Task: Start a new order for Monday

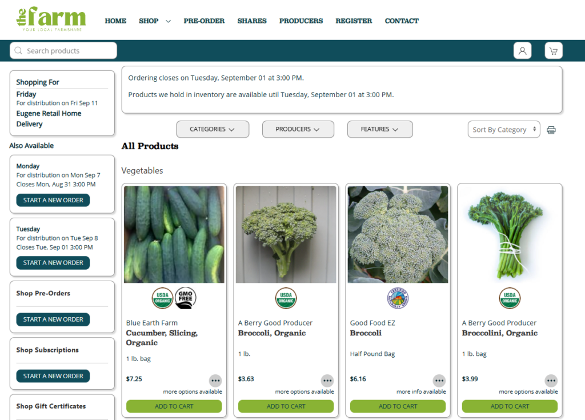Action: (x=53, y=200)
